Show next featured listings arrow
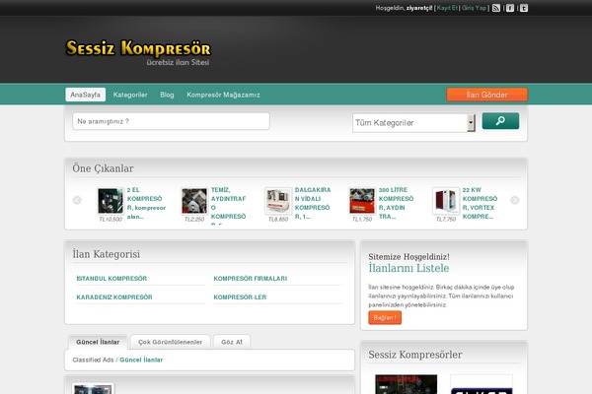 pyautogui.click(x=515, y=200)
